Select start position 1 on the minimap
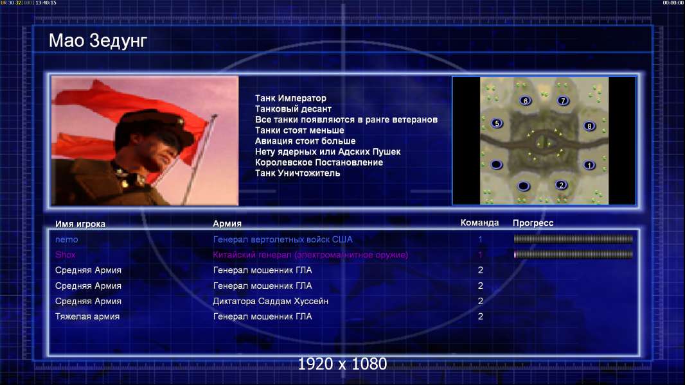 (x=589, y=166)
